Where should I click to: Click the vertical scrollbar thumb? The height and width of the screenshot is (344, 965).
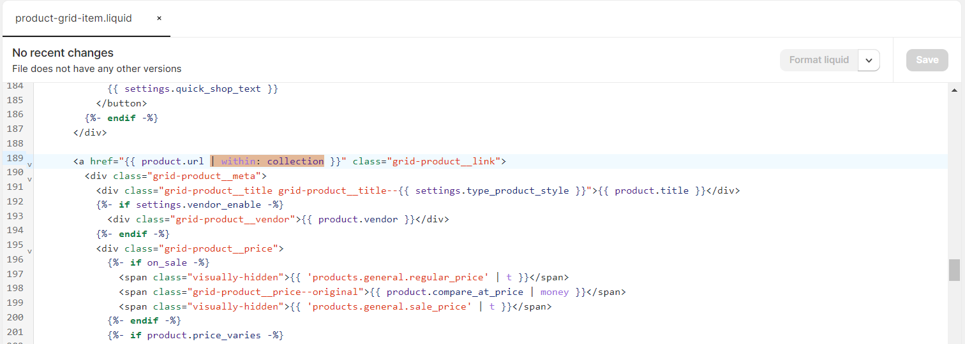point(954,270)
